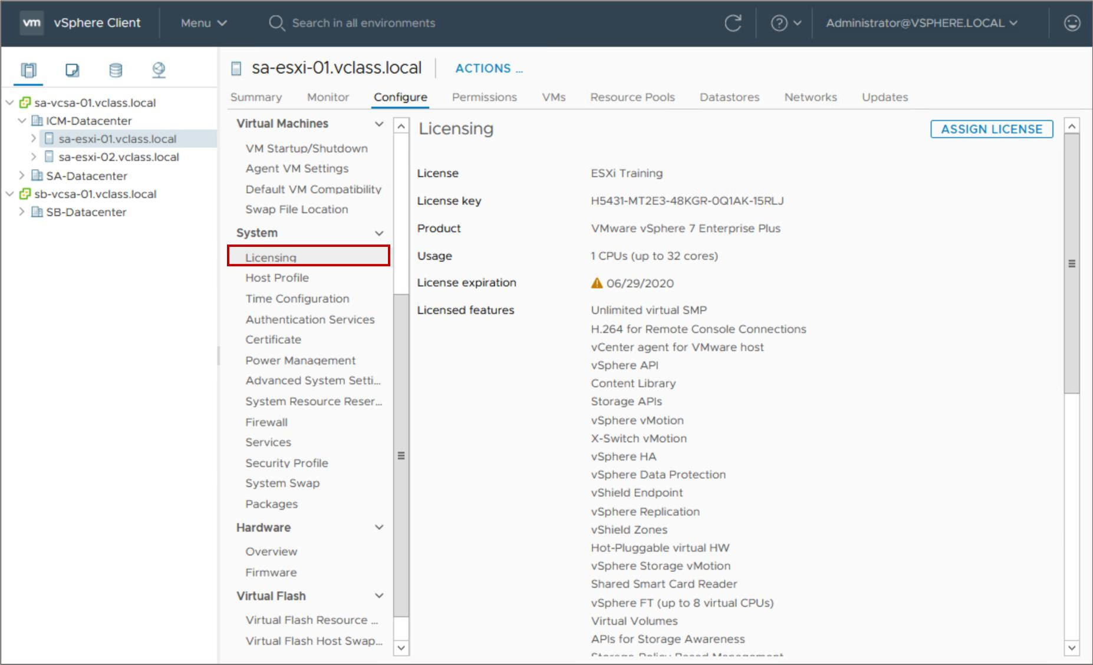Open Networking inventory view icon
This screenshot has width=1093, height=665.
click(x=159, y=70)
